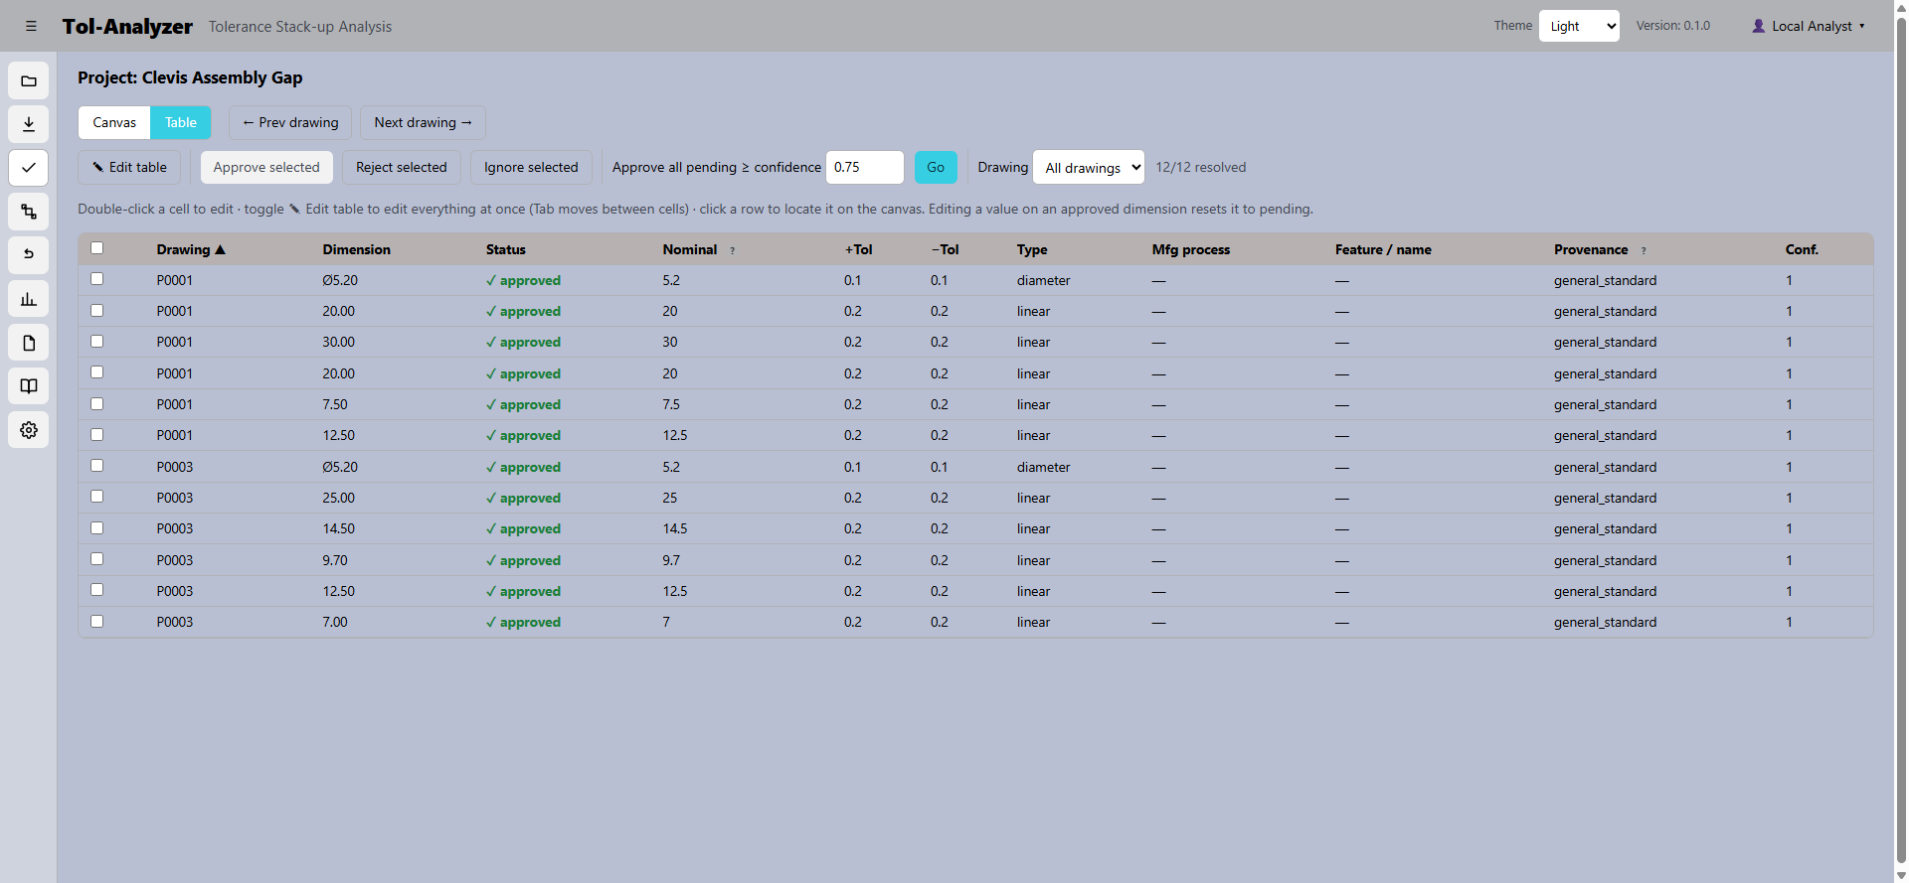Check the P0001 7.50 row checkbox
The height and width of the screenshot is (883, 1909).
tap(97, 404)
